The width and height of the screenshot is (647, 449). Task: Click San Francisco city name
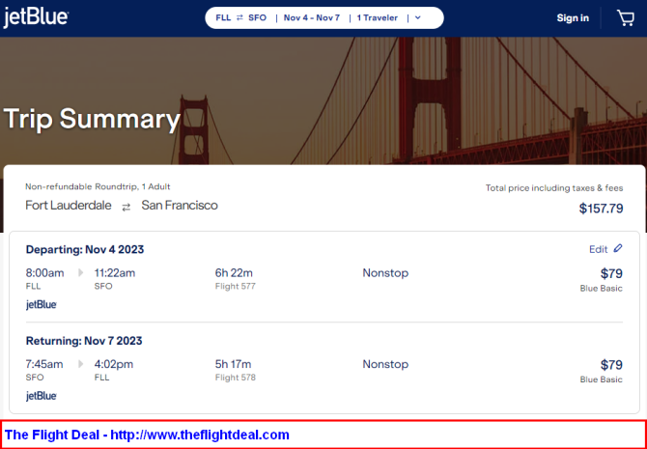coord(180,206)
